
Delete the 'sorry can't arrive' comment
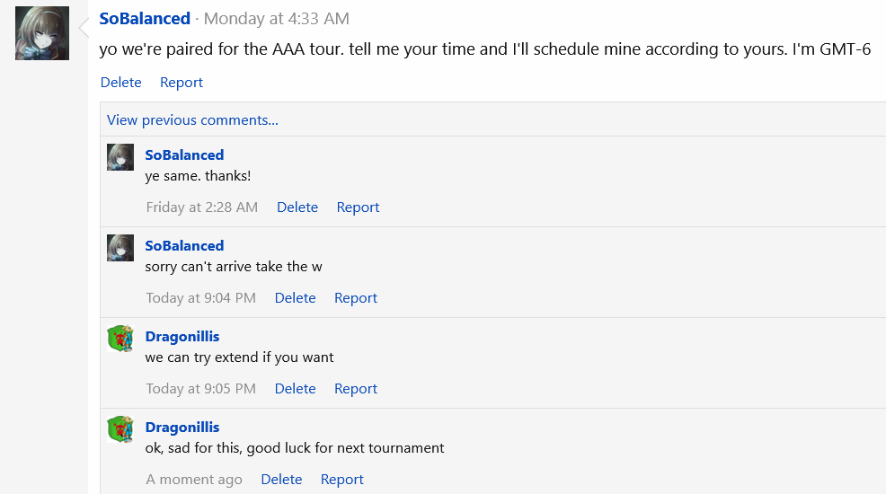295,298
